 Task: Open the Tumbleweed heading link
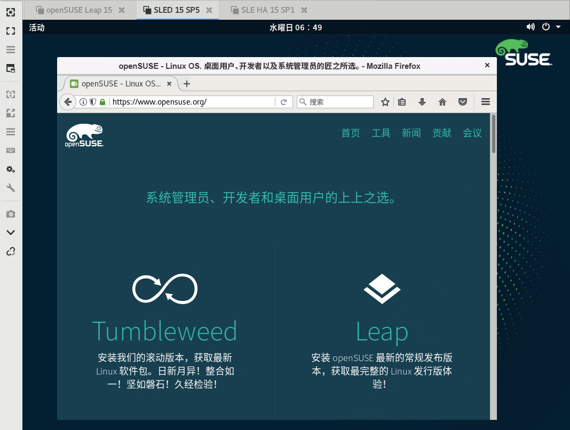coord(164,331)
